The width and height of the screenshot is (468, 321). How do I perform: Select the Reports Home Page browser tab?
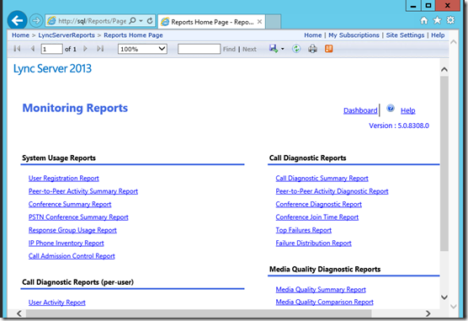coord(211,22)
